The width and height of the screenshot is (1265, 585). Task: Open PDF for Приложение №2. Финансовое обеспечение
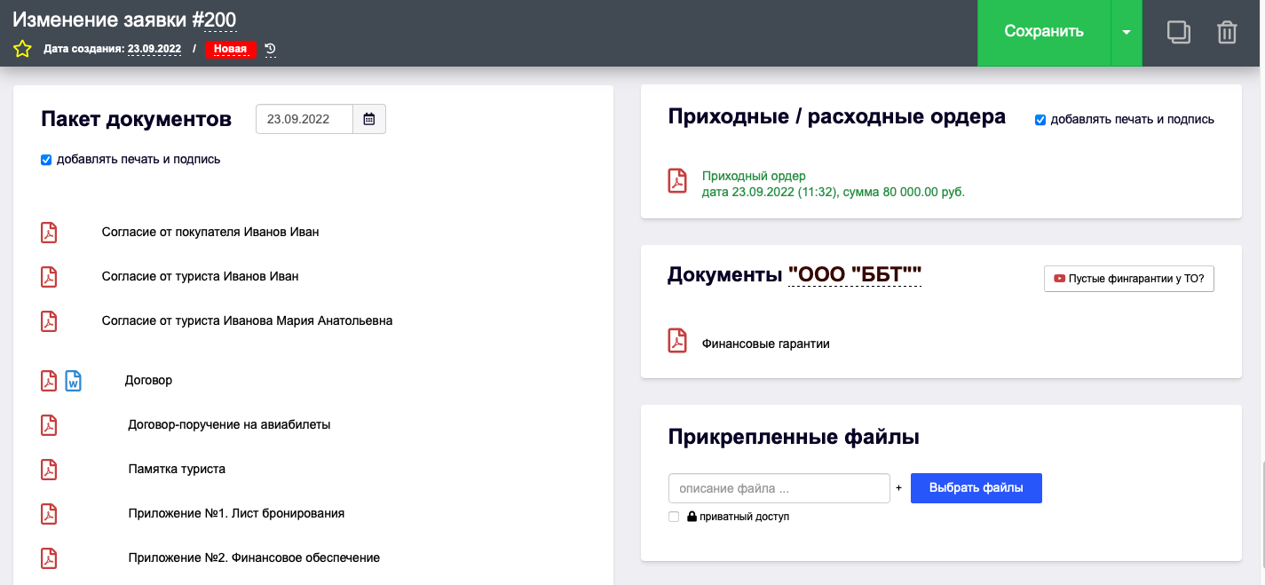coord(49,557)
